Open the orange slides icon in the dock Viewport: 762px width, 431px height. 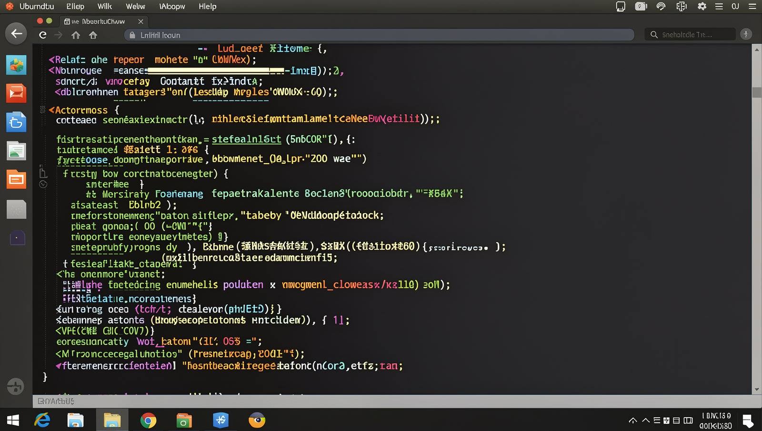pyautogui.click(x=16, y=179)
